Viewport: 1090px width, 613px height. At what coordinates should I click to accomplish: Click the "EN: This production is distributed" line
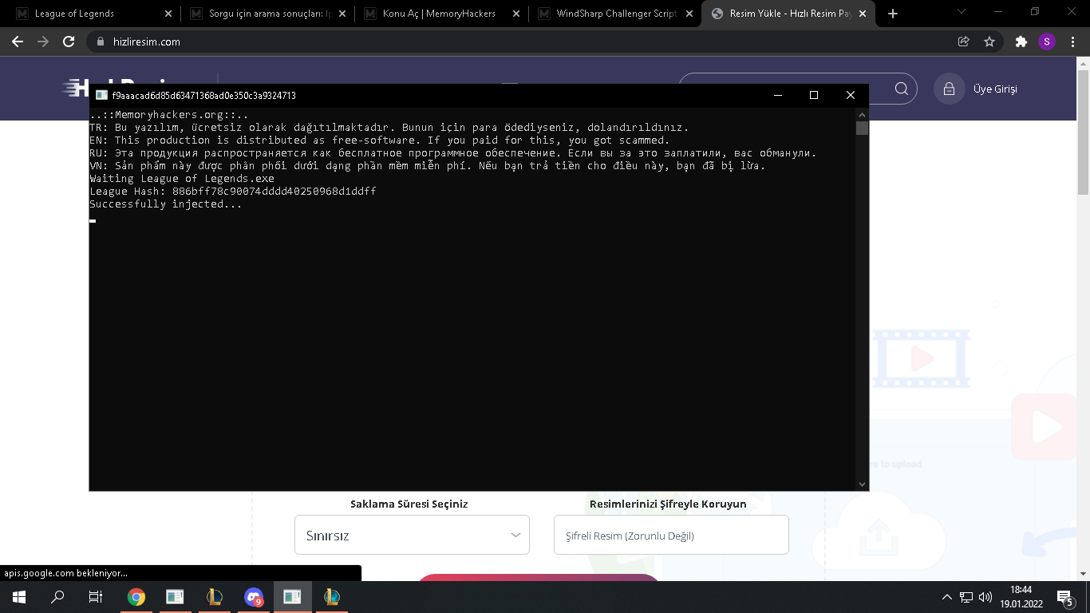tap(380, 140)
